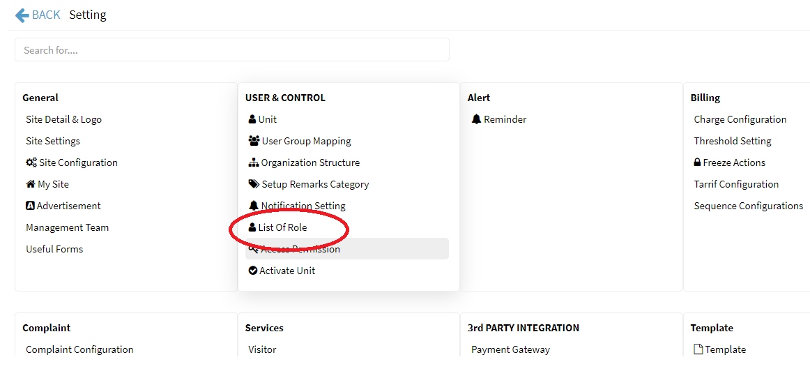The width and height of the screenshot is (810, 378).
Task: Open Threshold Setting page
Action: click(732, 141)
